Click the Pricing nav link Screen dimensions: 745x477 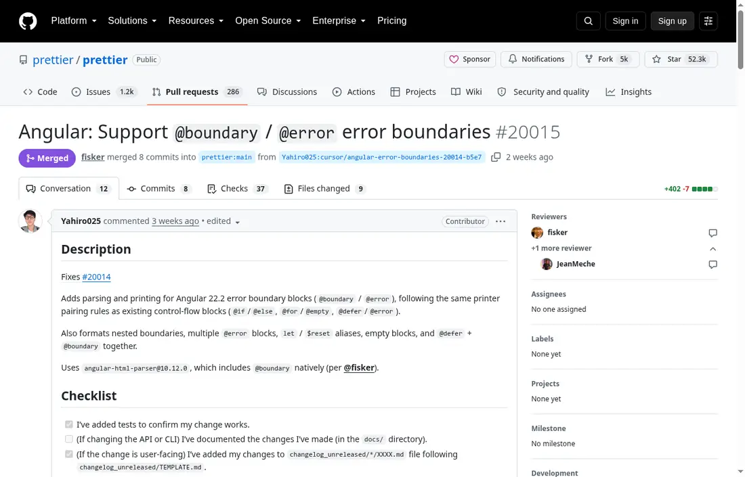[x=392, y=21]
